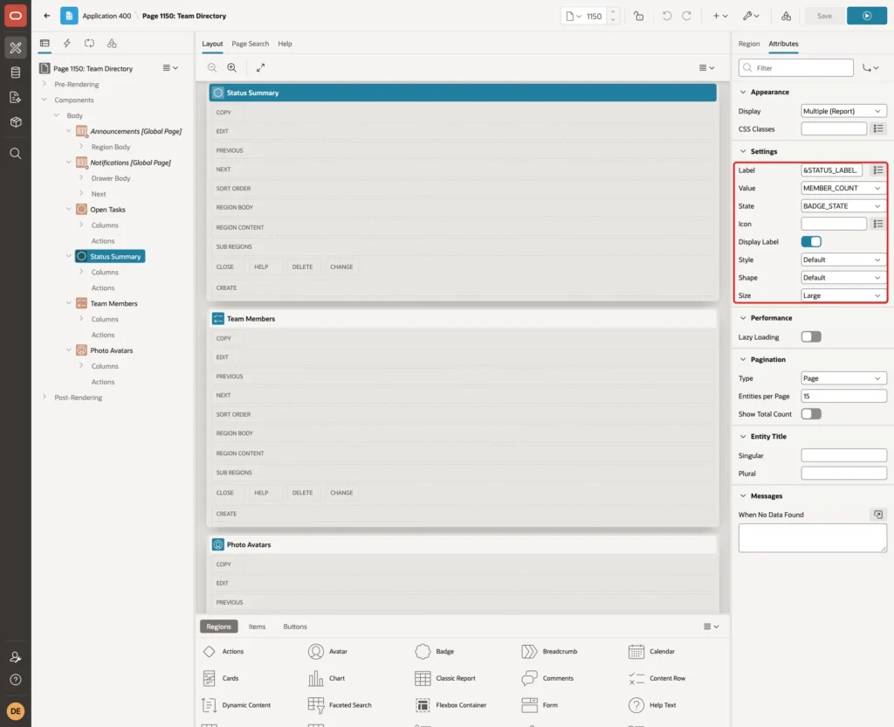
Task: Click the lock page icon
Action: coord(638,16)
